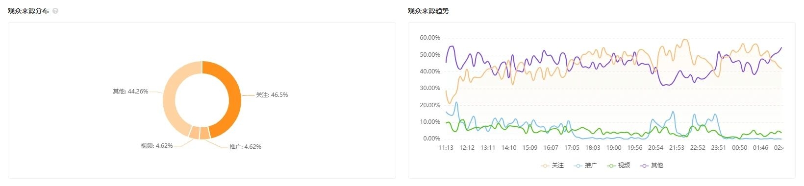Click the 17:05 time axis label
804x186 pixels.
pyautogui.click(x=572, y=148)
